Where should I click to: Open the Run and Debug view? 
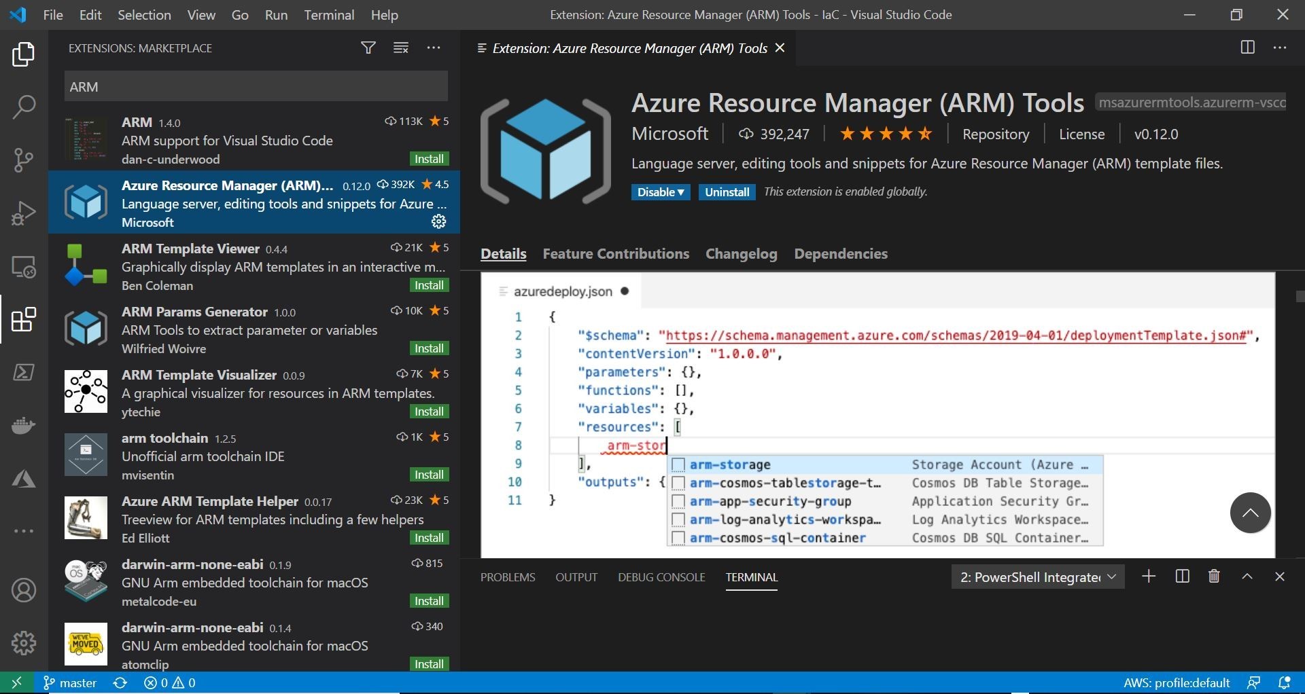pos(24,213)
